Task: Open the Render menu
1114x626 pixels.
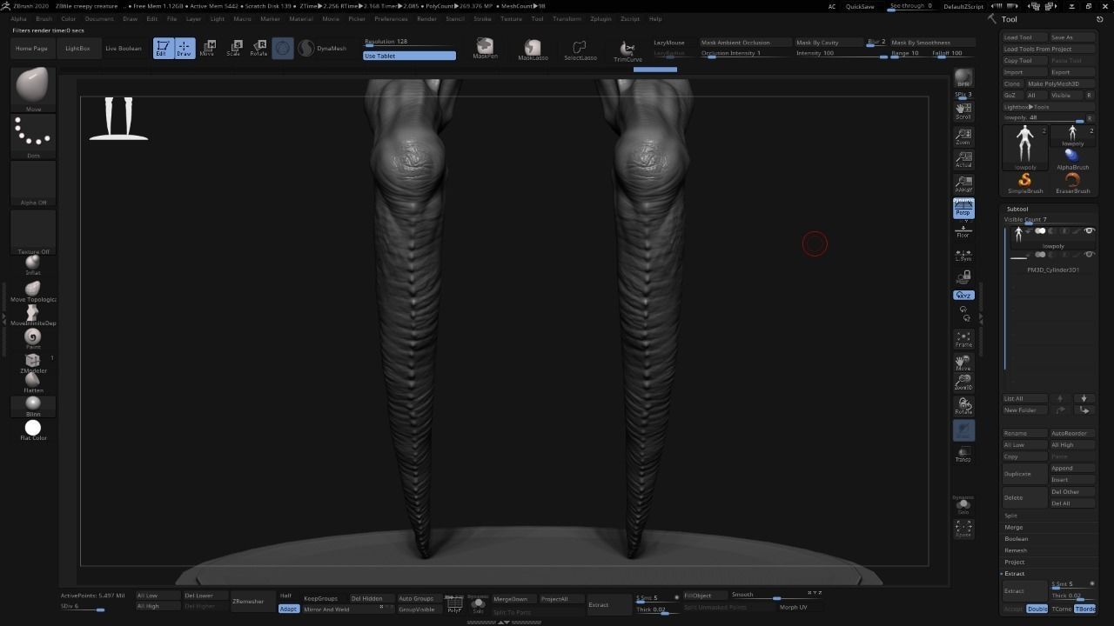Action: pos(426,18)
